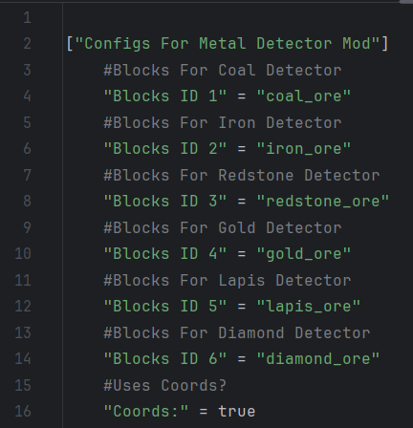Click the "Coords:" key
This screenshot has width=413, height=428.
146,412
